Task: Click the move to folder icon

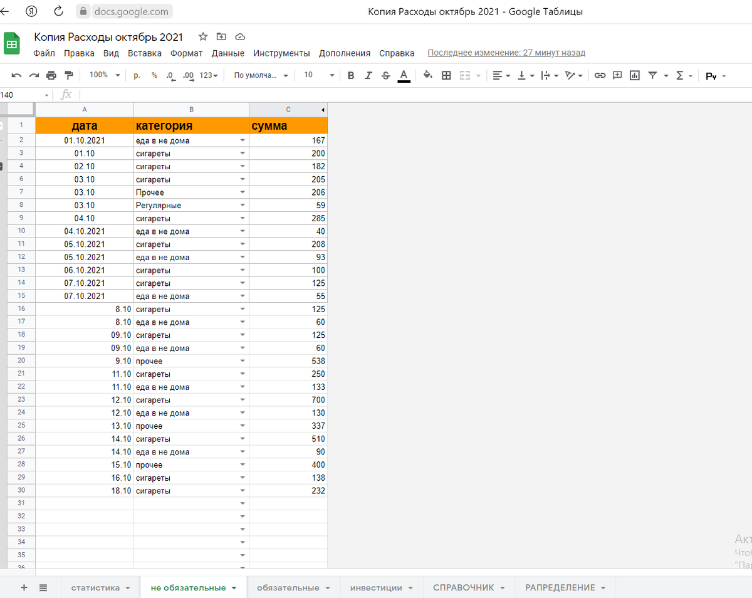Action: (x=221, y=36)
